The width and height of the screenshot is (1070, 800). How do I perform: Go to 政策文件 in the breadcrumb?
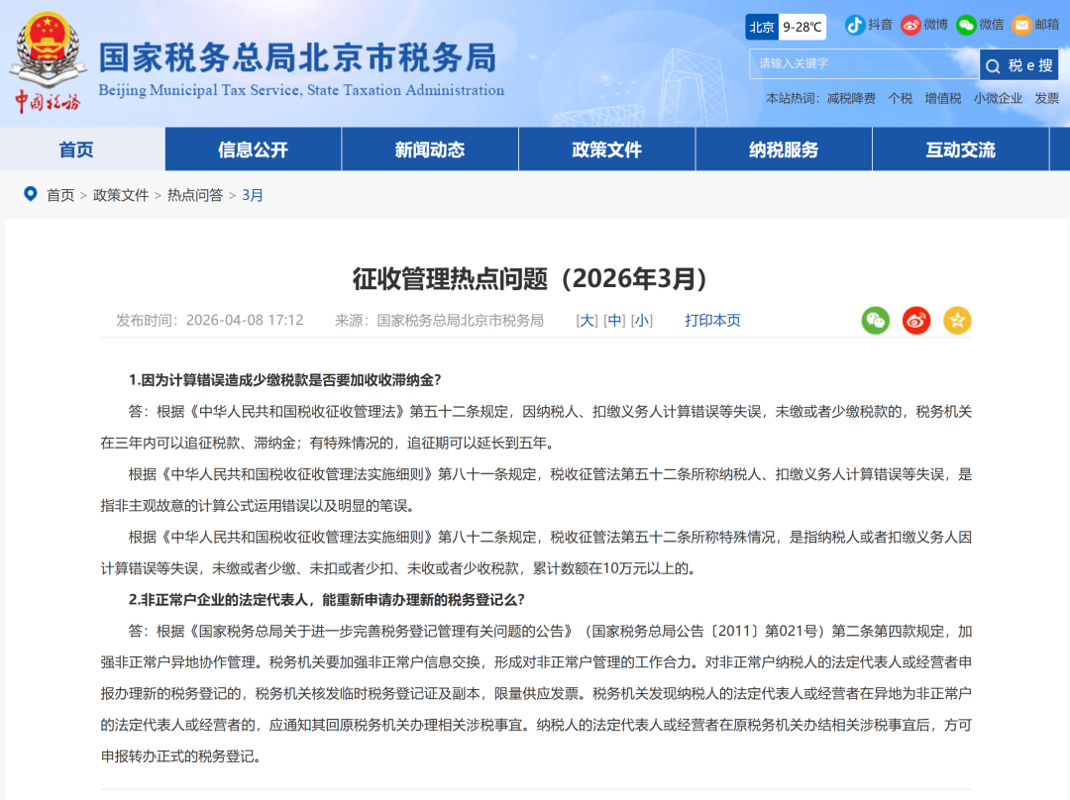coord(121,195)
